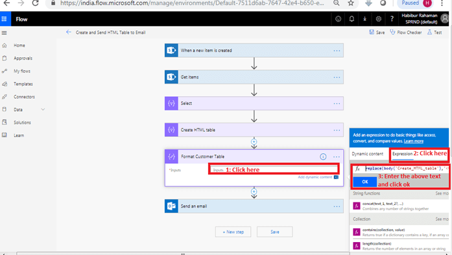Click the expression formula input box
Viewport: 452px width, 255px height.
406,169
